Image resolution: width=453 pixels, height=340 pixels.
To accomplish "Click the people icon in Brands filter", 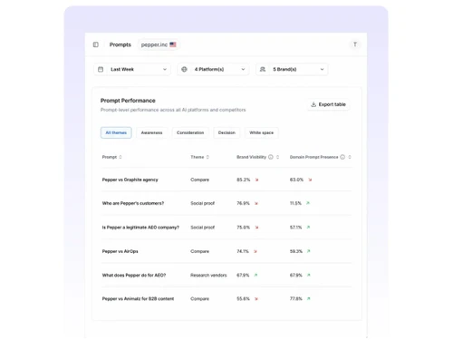I will tap(263, 69).
